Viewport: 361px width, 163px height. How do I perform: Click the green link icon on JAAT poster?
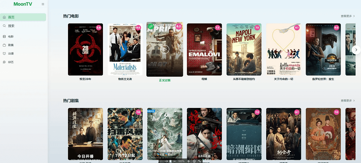pos(151,26)
